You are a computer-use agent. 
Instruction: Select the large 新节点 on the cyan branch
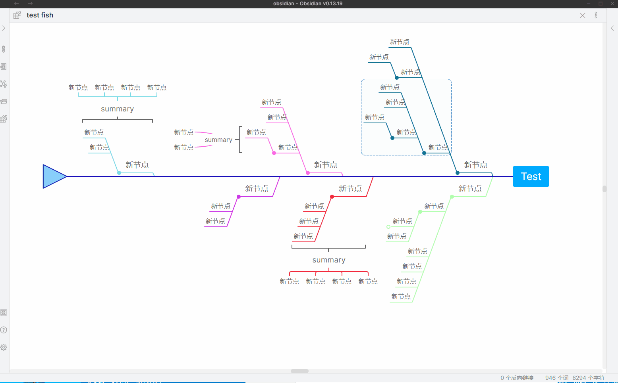[x=137, y=165]
